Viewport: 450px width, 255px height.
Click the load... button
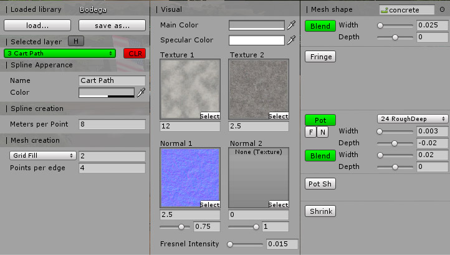pyautogui.click(x=37, y=26)
